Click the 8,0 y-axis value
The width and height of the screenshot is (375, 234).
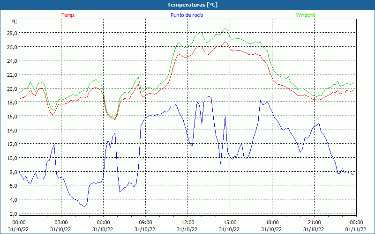pos(13,172)
